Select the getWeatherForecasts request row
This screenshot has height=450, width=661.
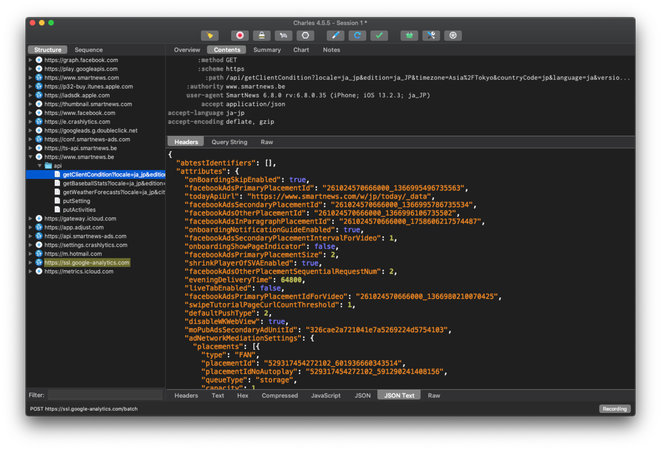96,192
